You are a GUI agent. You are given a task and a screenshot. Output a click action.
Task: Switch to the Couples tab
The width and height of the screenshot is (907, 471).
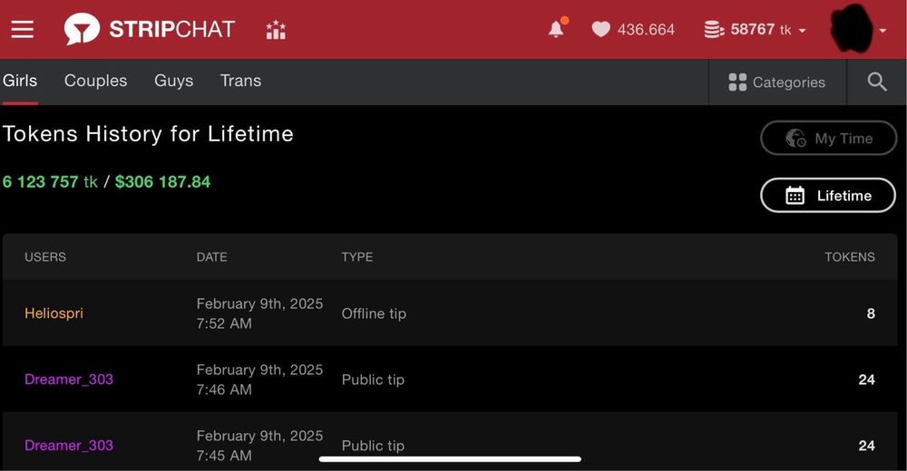[x=95, y=81]
